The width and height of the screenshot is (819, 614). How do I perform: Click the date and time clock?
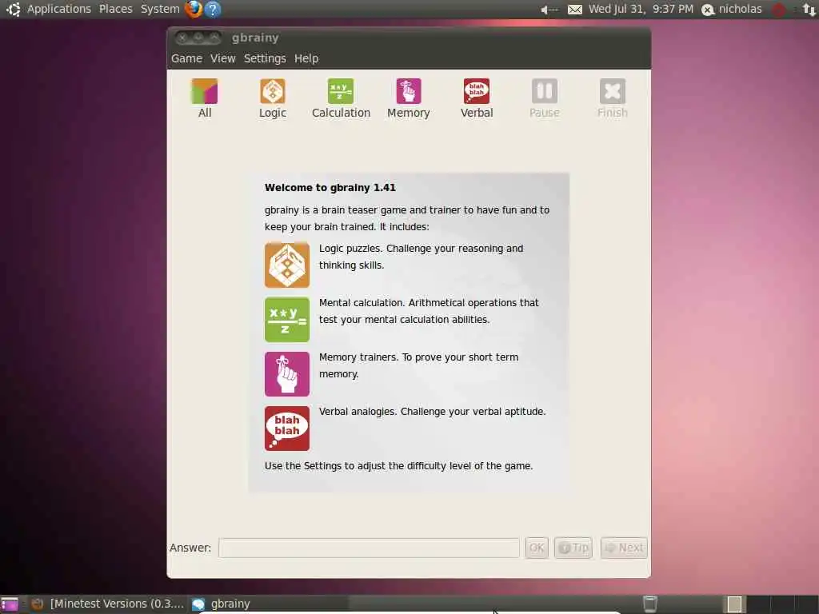(x=641, y=9)
